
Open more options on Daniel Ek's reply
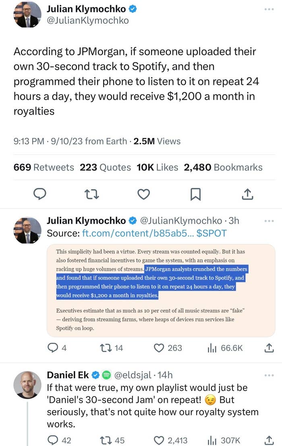pyautogui.click(x=269, y=375)
